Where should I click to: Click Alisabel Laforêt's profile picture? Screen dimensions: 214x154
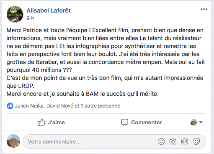point(15,14)
